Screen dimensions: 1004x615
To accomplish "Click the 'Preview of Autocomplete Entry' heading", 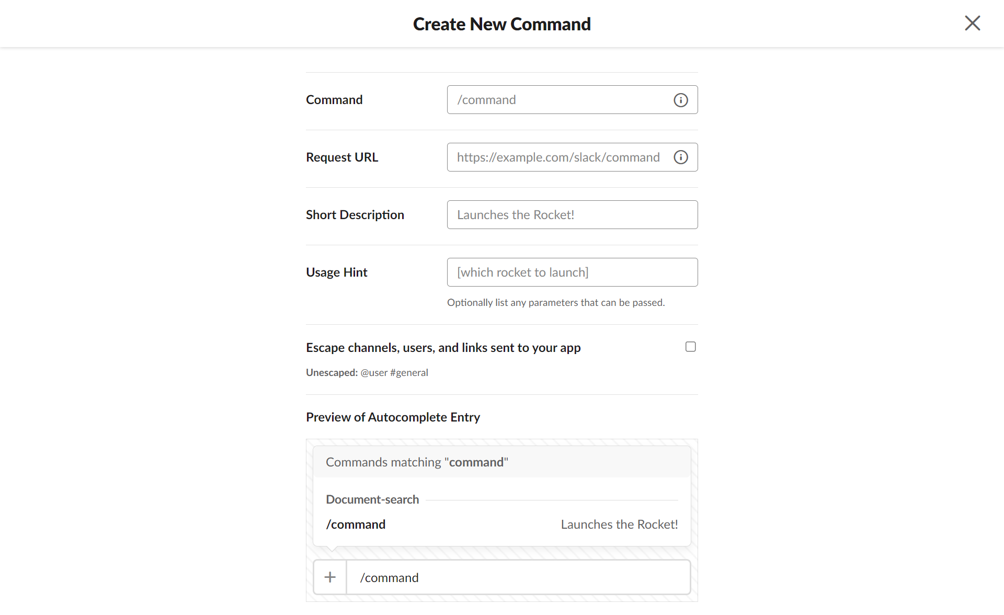I will click(393, 417).
